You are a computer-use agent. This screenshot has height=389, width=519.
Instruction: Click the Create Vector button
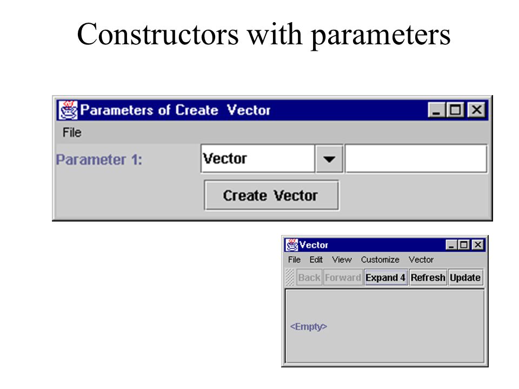[271, 195]
